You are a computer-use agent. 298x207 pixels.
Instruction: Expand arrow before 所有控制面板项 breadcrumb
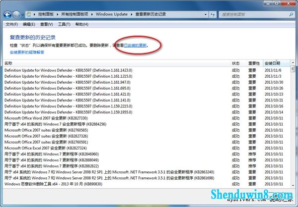pyautogui.click(x=58, y=14)
